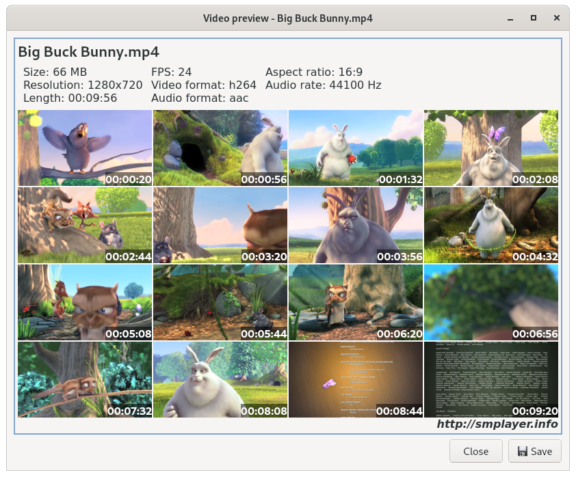Select the thumbnail timestamped 00:00:56
This screenshot has width=576, height=477.
(x=220, y=148)
